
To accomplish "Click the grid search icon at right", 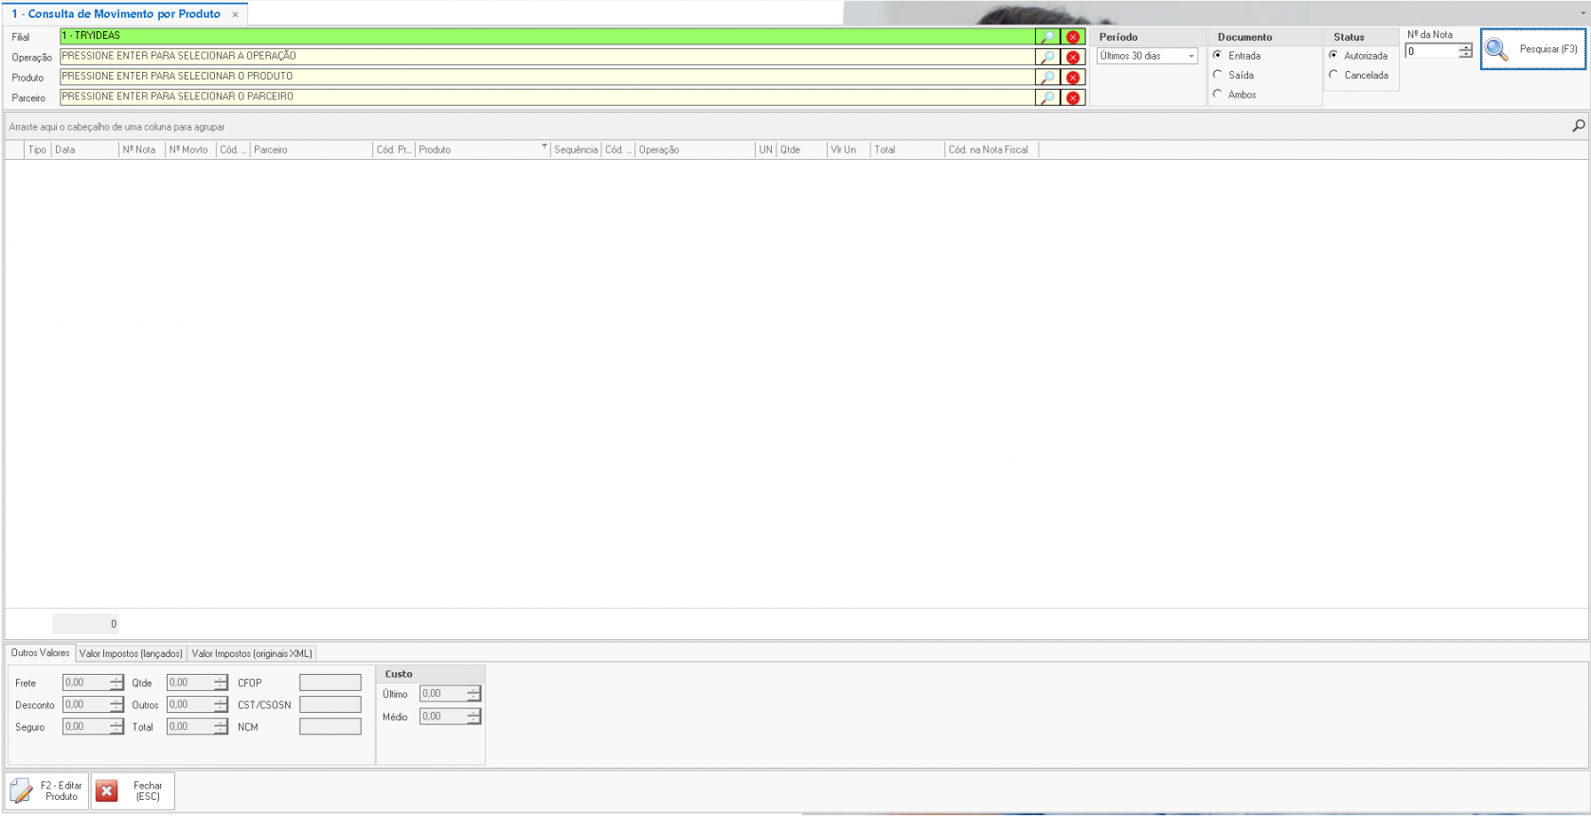I will (1578, 126).
